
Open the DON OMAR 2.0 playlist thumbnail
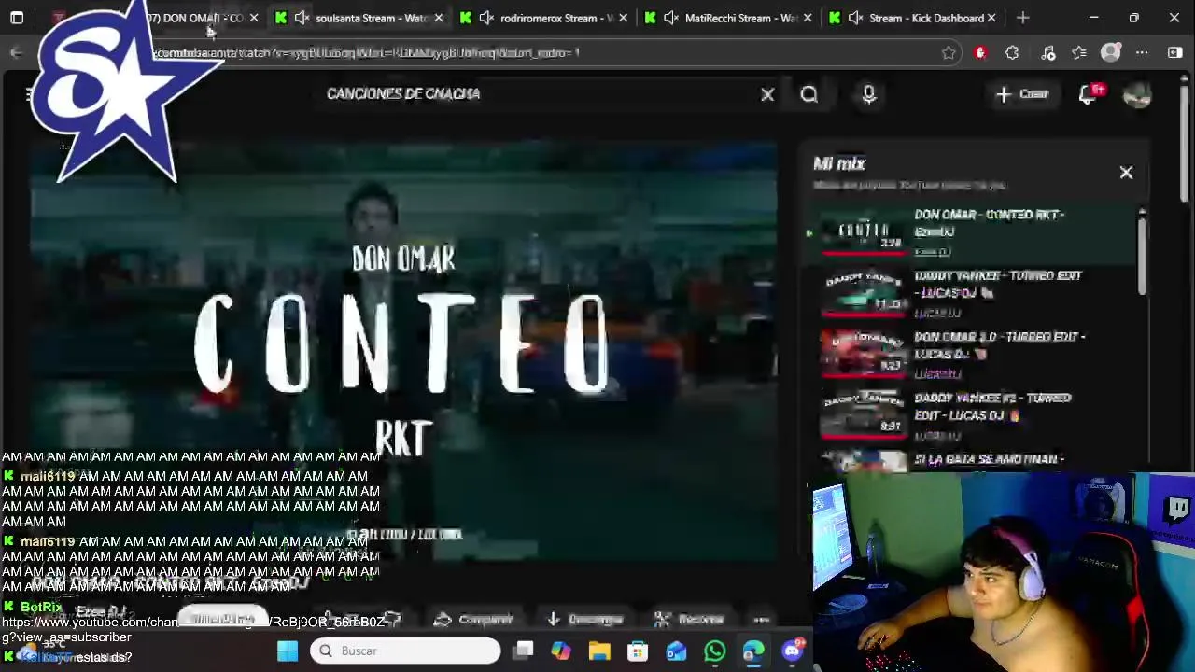[864, 355]
